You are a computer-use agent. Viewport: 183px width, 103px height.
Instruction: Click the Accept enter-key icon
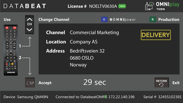(x=30, y=83)
